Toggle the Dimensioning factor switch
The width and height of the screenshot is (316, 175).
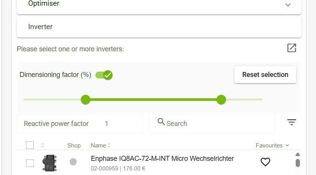(x=104, y=75)
